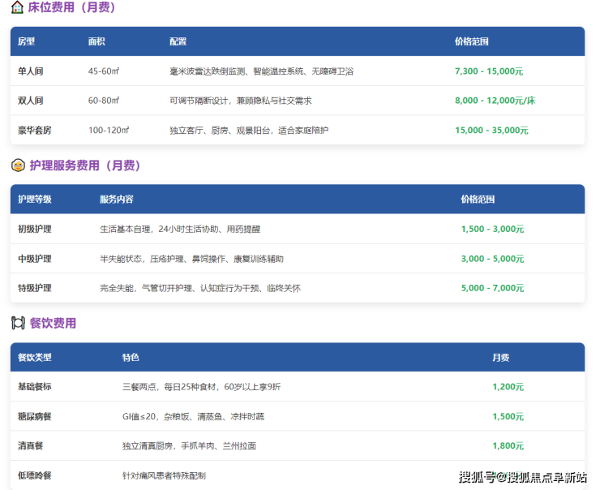
Task: Click the 服务内容 column header
Action: pos(116,199)
